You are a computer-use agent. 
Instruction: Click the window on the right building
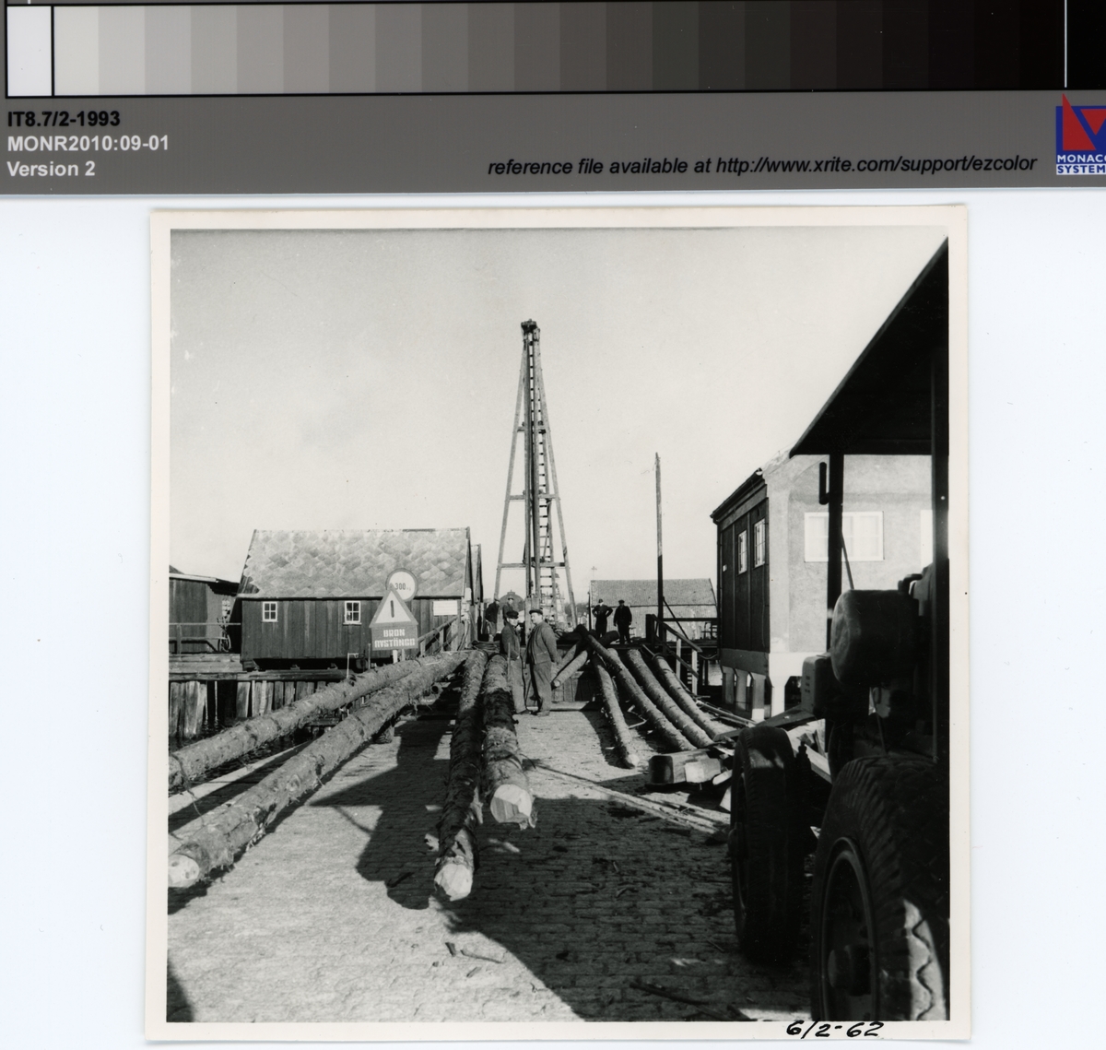click(x=843, y=536)
